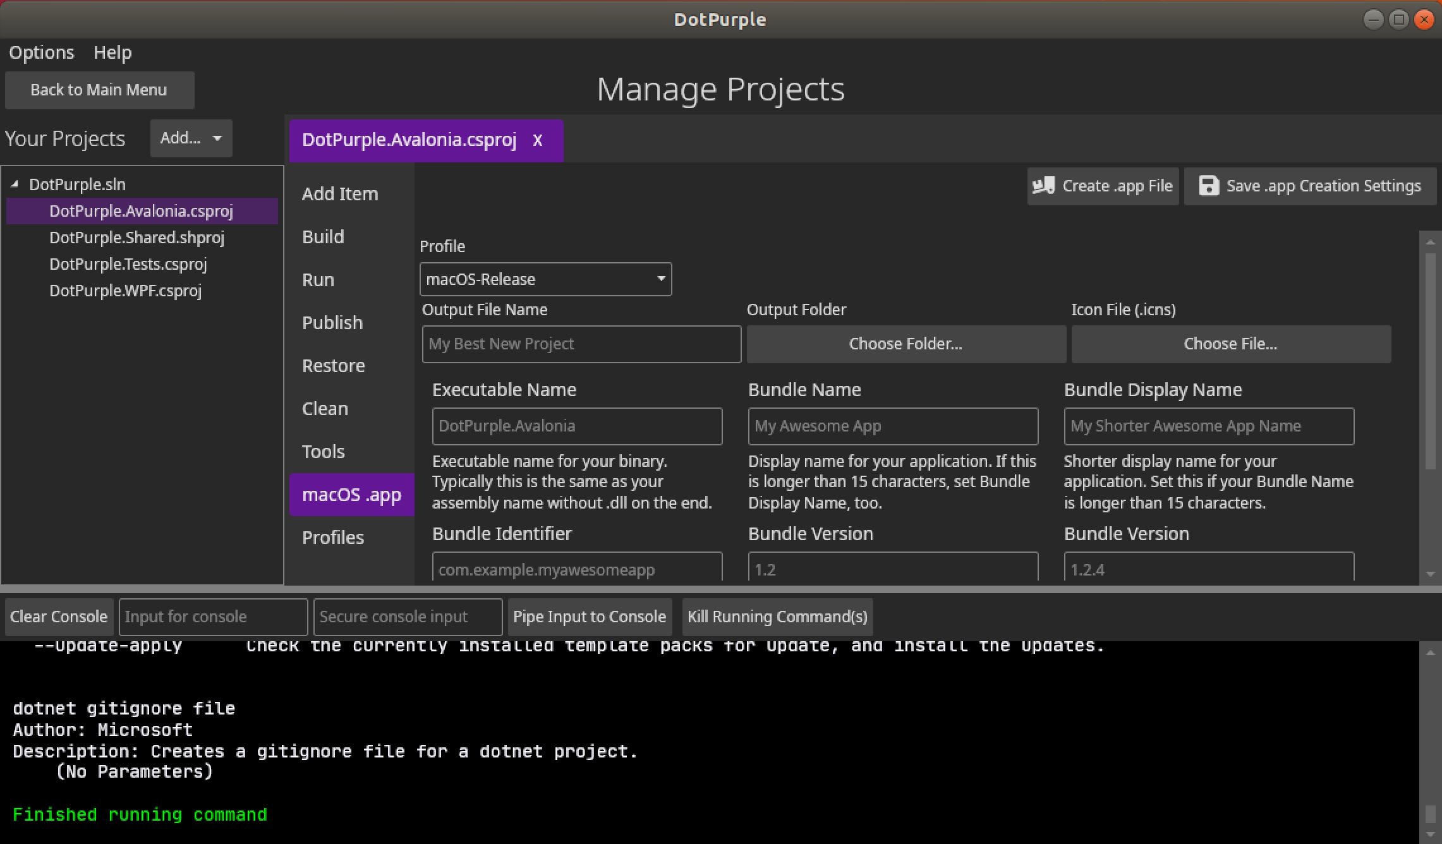Image resolution: width=1442 pixels, height=844 pixels.
Task: Select the Profiles side tab
Action: coord(333,538)
